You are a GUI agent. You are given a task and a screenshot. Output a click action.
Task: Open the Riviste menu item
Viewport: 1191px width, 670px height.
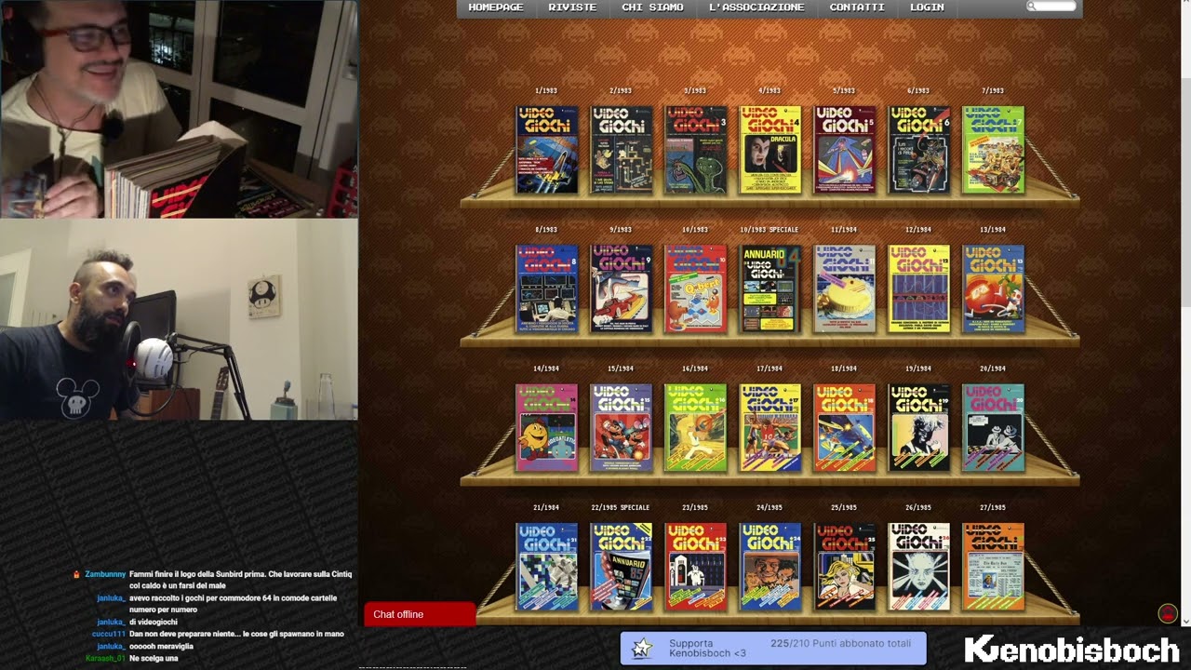pos(572,7)
